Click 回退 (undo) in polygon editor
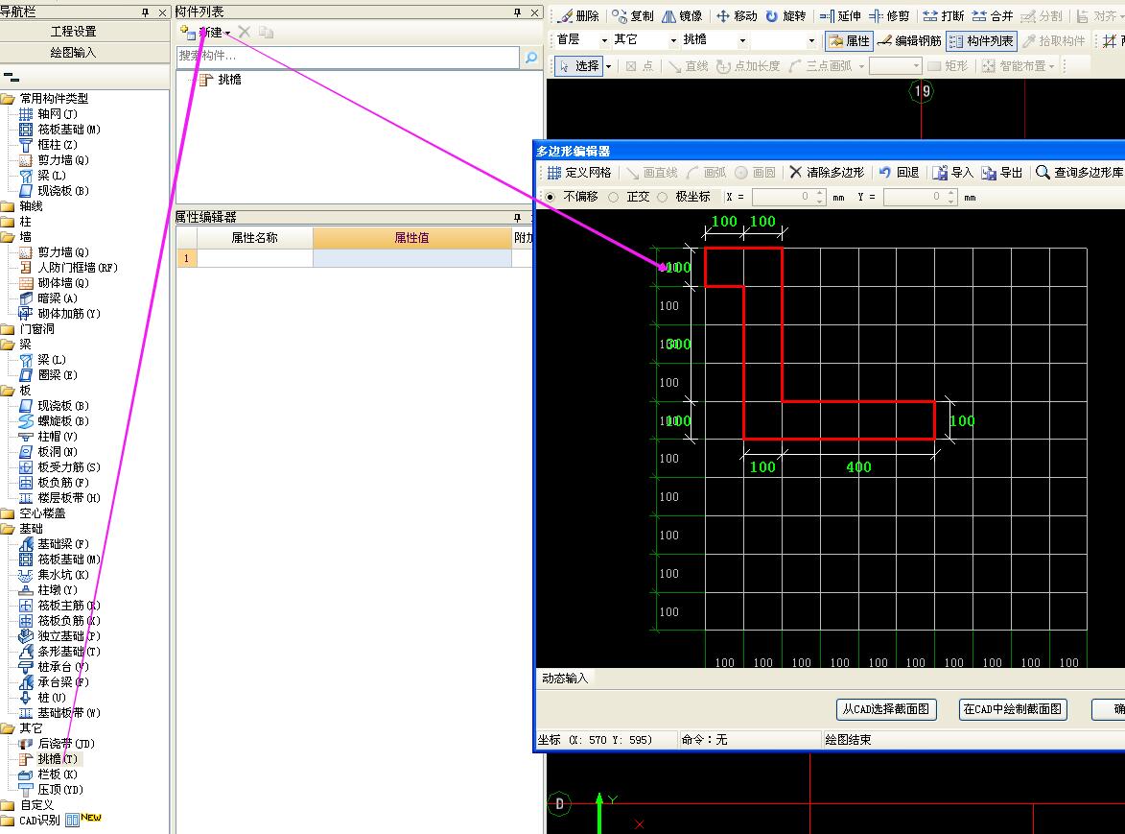This screenshot has height=834, width=1125. [899, 172]
